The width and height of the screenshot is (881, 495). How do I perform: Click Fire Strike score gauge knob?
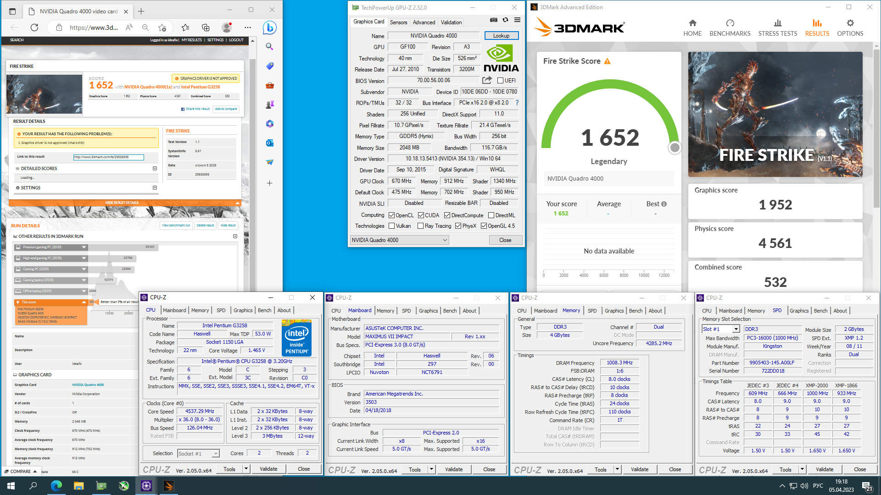click(x=675, y=148)
